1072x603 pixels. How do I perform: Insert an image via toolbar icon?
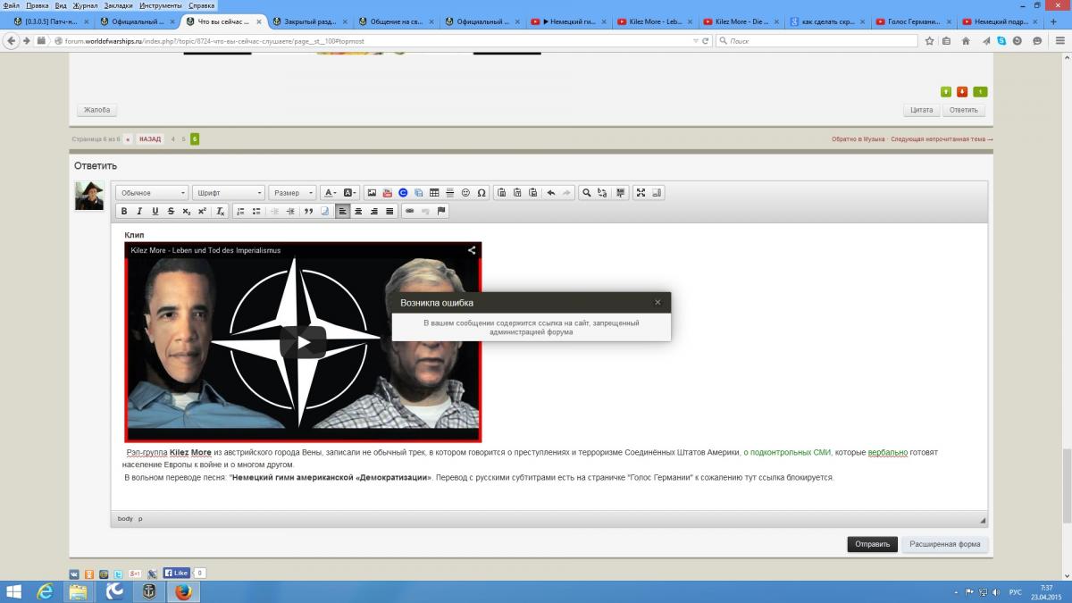tap(372, 192)
